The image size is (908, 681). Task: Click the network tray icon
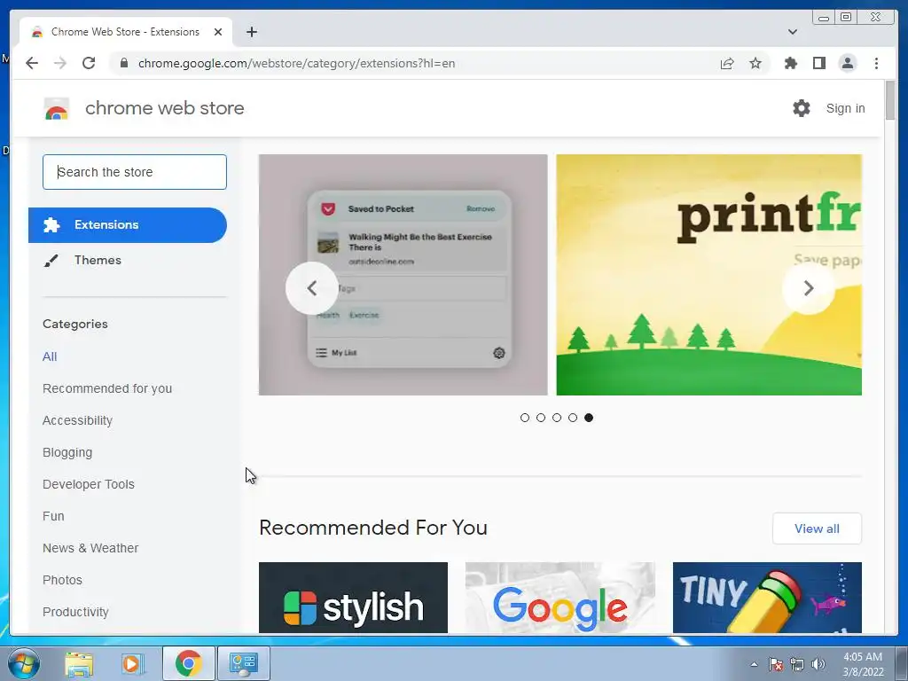(x=797, y=664)
